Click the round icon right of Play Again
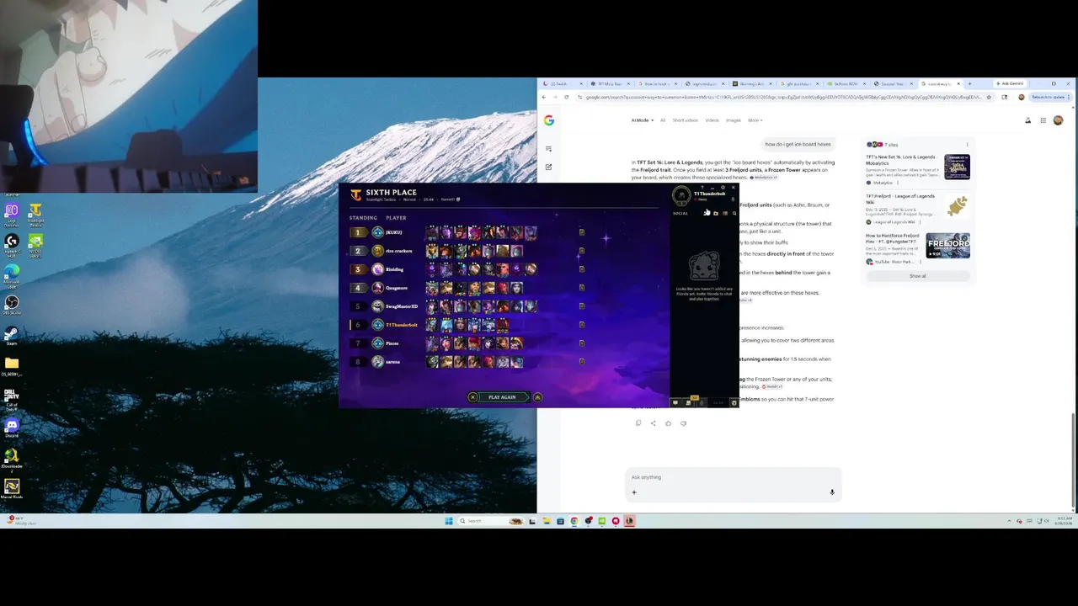This screenshot has width=1078, height=606. pos(537,397)
